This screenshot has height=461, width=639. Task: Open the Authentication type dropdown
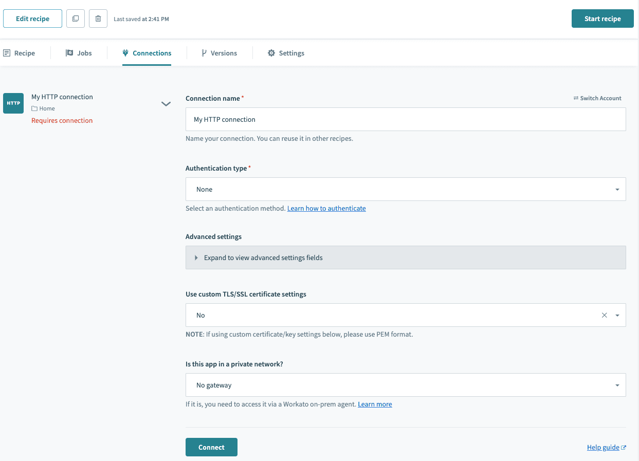click(x=406, y=189)
